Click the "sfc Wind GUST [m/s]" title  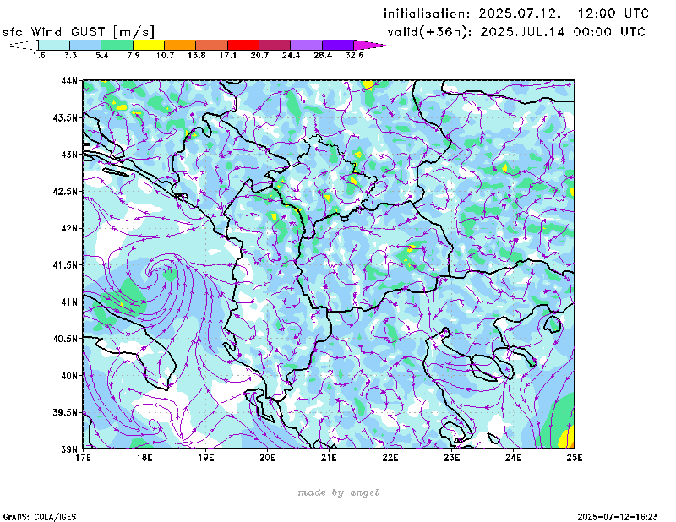(79, 31)
